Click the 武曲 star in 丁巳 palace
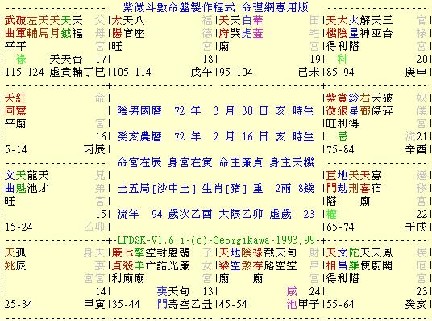432x321 pixels. coord(10,27)
